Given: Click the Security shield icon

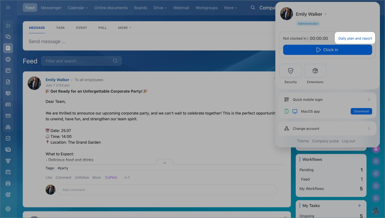Looking at the screenshot, I should (291, 71).
